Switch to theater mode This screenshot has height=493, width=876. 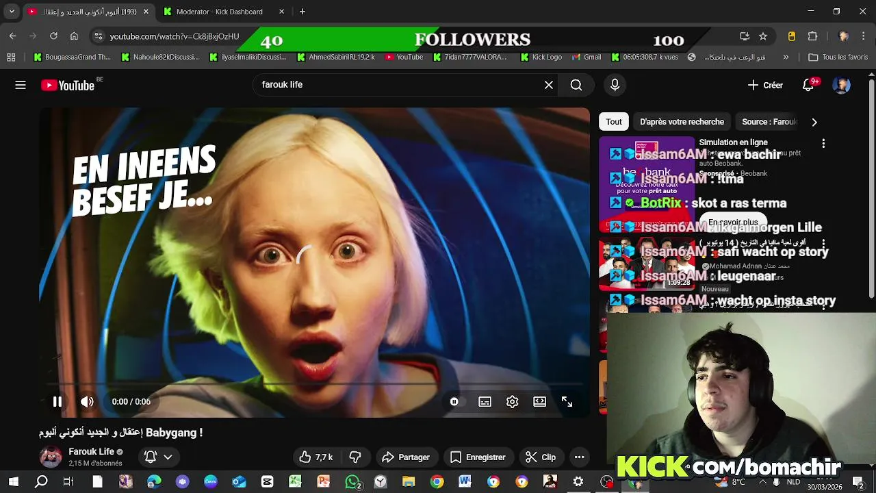tap(539, 402)
